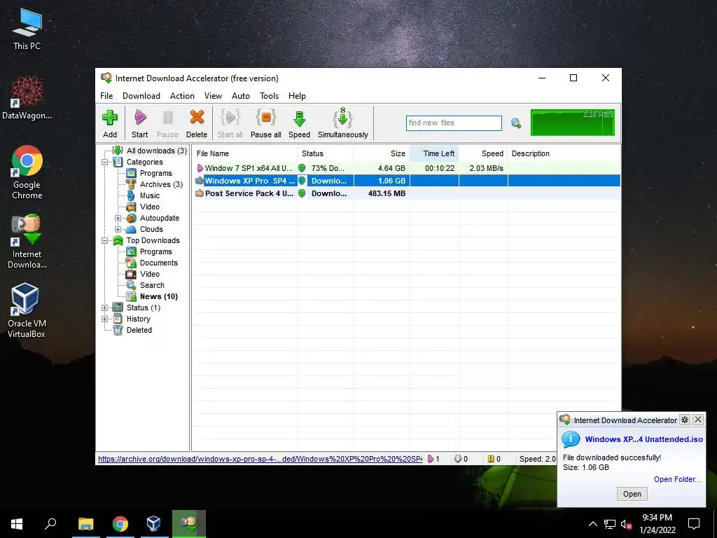Click the Windows Start button
The image size is (717, 538).
[17, 524]
